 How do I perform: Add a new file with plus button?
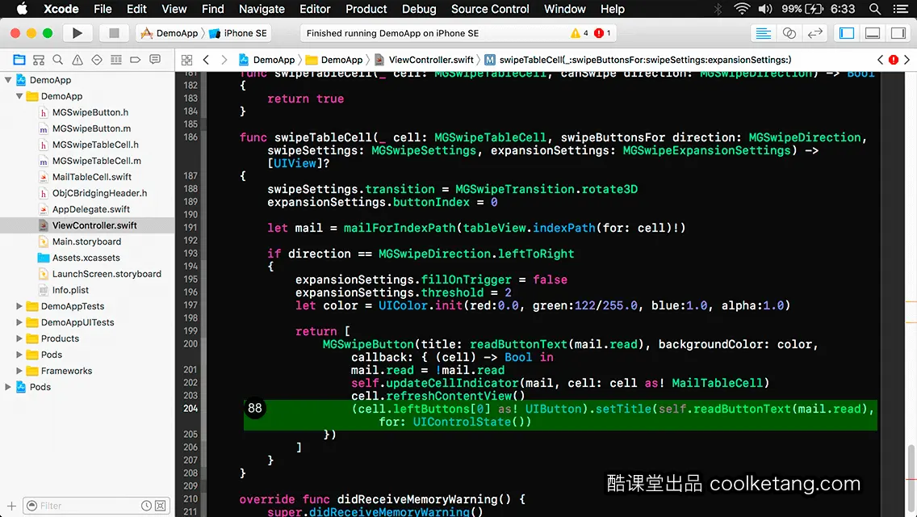11,506
